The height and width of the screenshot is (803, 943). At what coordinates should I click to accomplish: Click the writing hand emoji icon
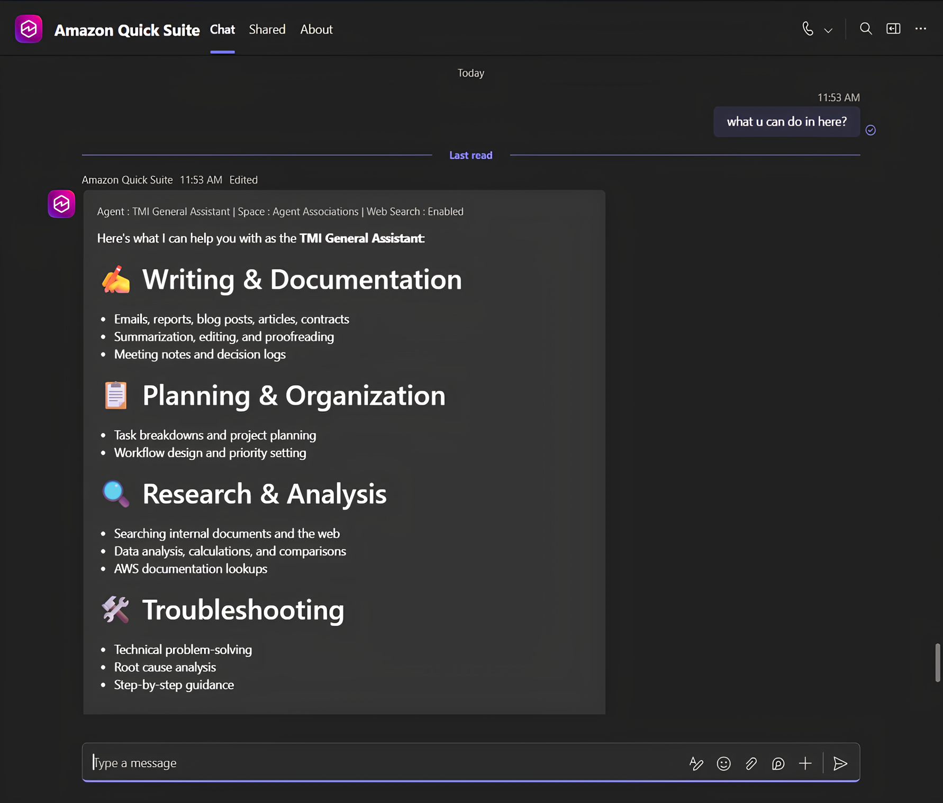[115, 279]
